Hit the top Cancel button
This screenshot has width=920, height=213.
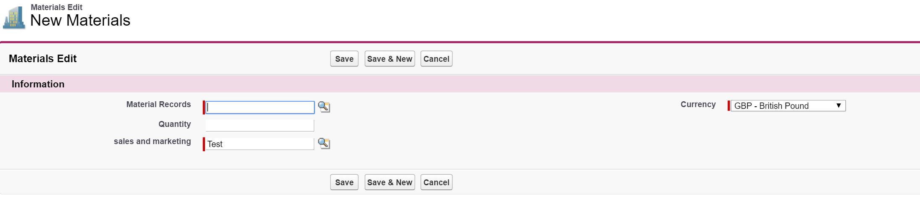436,59
